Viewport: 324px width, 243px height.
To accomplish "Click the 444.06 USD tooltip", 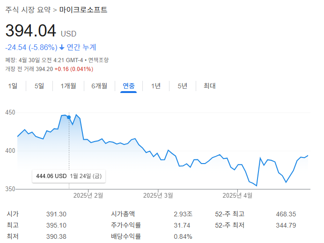I will [69, 176].
